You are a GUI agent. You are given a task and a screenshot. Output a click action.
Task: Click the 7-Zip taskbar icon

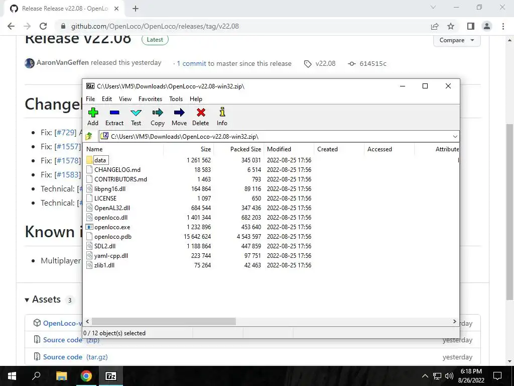(x=111, y=376)
